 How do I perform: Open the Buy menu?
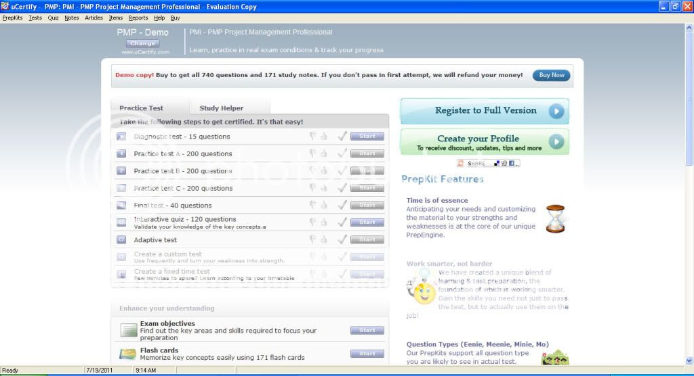click(176, 18)
